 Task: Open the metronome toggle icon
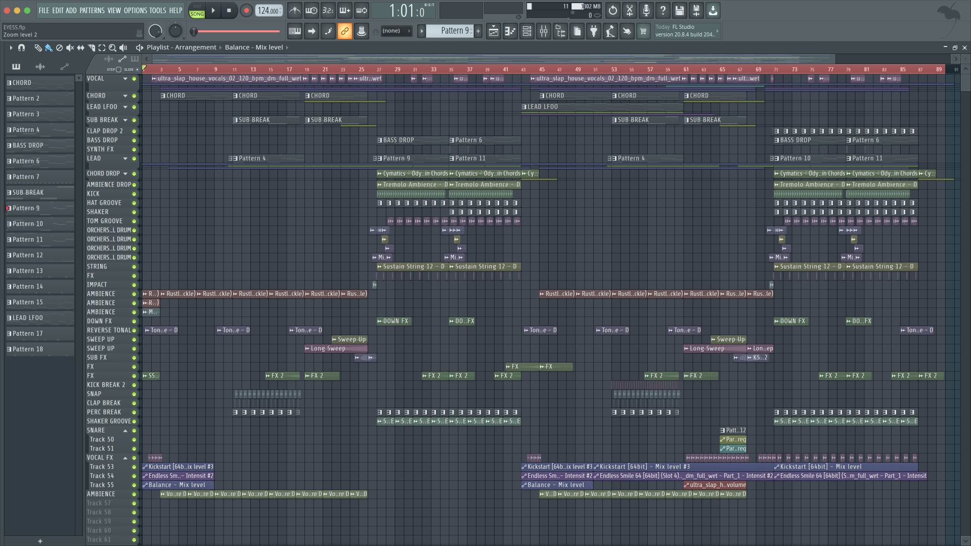click(x=295, y=11)
